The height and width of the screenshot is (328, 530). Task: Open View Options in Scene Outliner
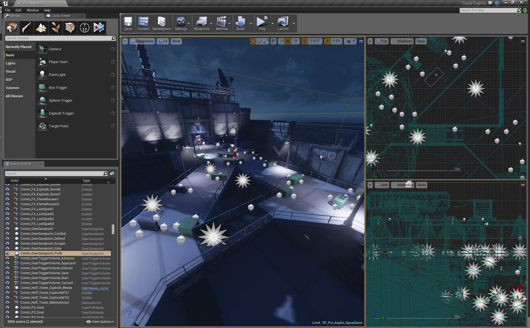pos(100,322)
